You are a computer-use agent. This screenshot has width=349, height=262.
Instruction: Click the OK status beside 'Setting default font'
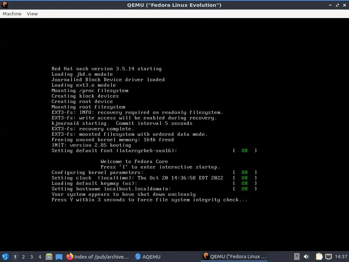tap(245, 150)
